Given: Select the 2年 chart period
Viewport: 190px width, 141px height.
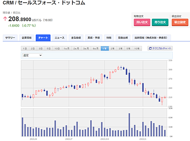Looking at the screenshot, I should click(113, 49).
